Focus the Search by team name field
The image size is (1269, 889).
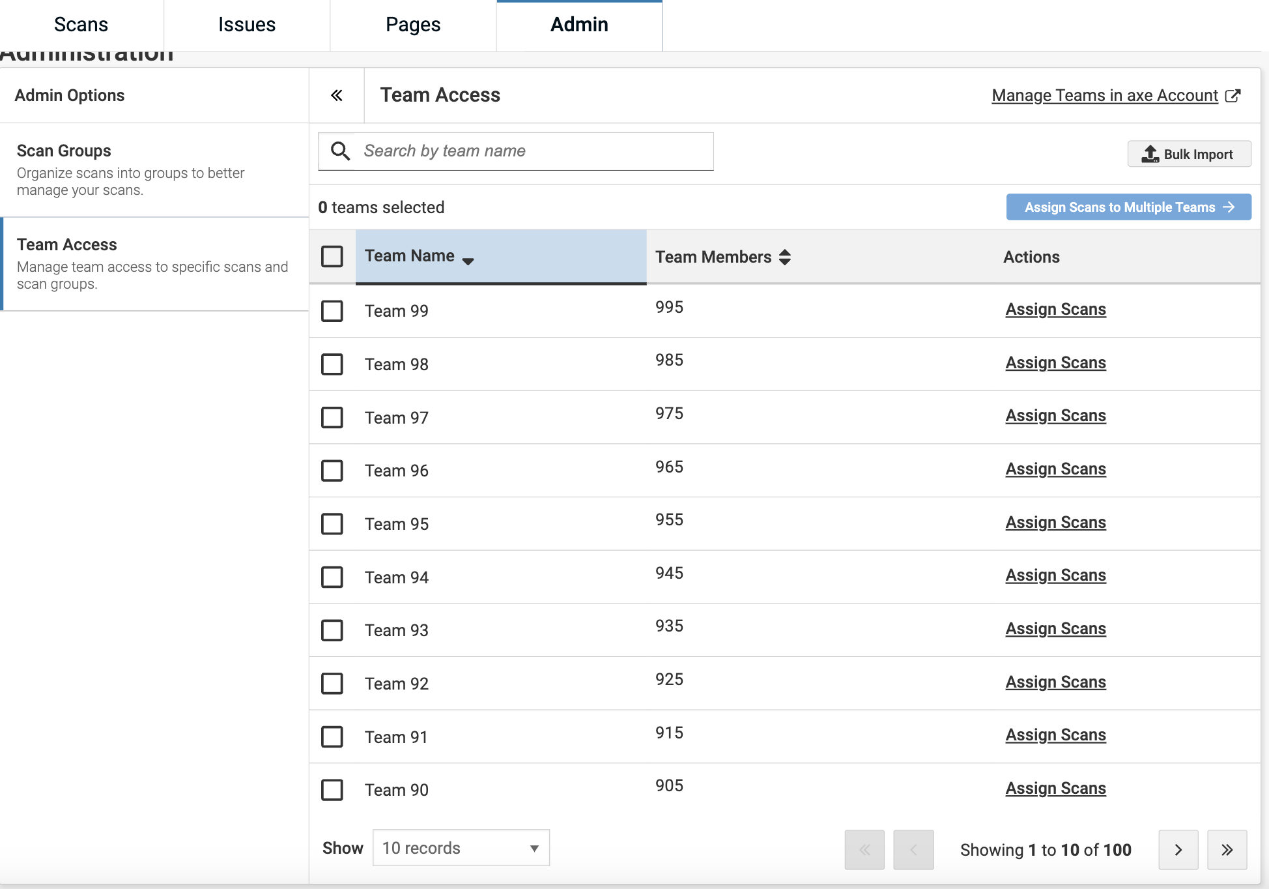[x=534, y=151]
